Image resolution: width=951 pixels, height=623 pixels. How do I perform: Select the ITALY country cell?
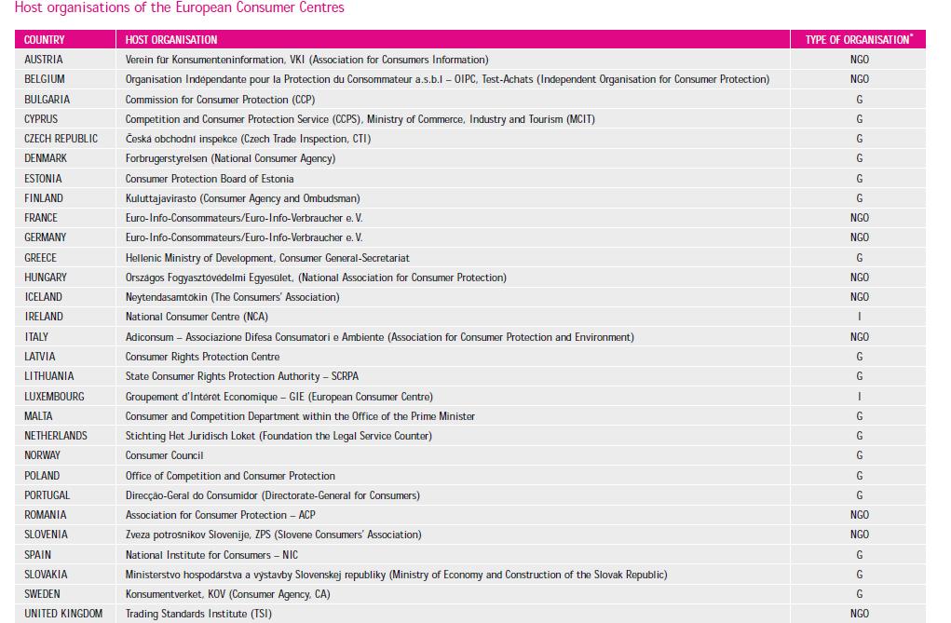(65, 337)
